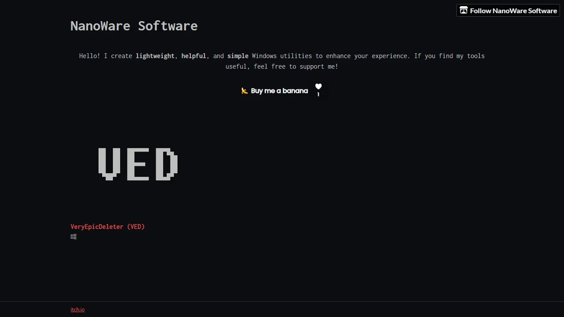Image resolution: width=564 pixels, height=317 pixels.
Task: Open the itch.io link in the footer
Action: [78, 309]
